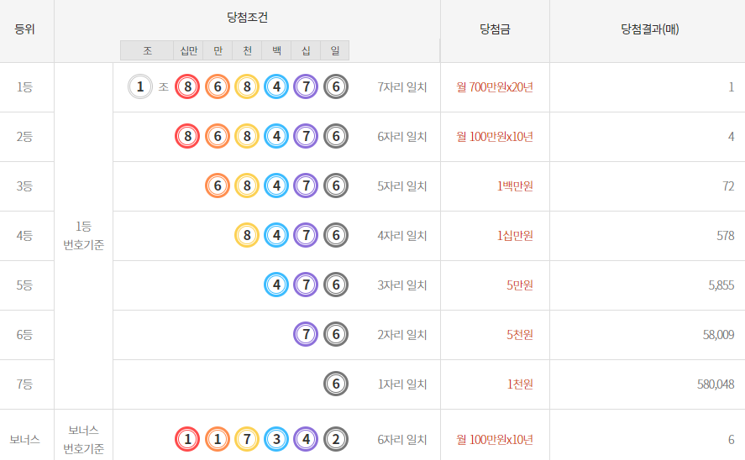745x460 pixels.
Task: Click the result count 72
Action: (x=728, y=186)
